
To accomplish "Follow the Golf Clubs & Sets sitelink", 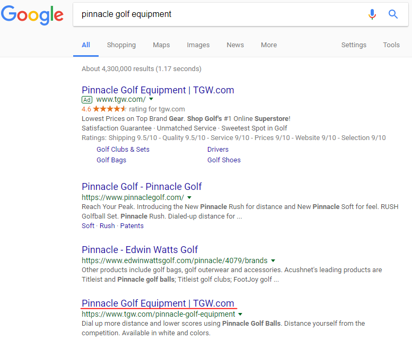I will pos(123,150).
